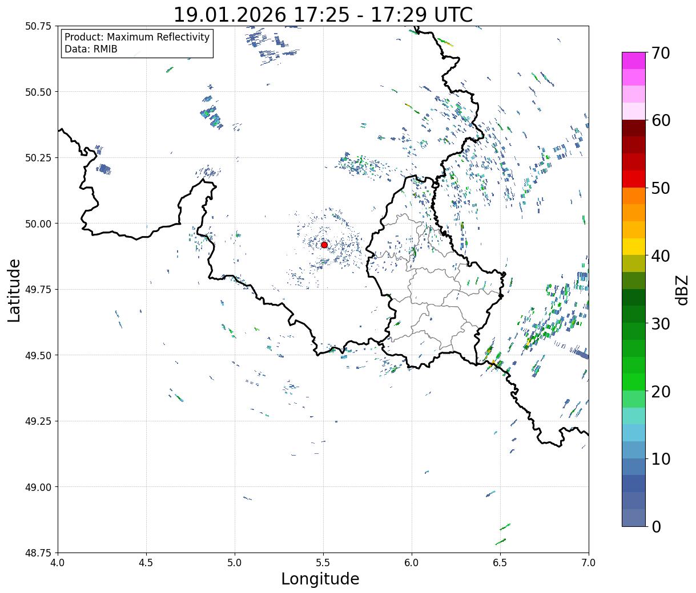
Task: Click longitude tick label 6.0
Action: [x=412, y=563]
